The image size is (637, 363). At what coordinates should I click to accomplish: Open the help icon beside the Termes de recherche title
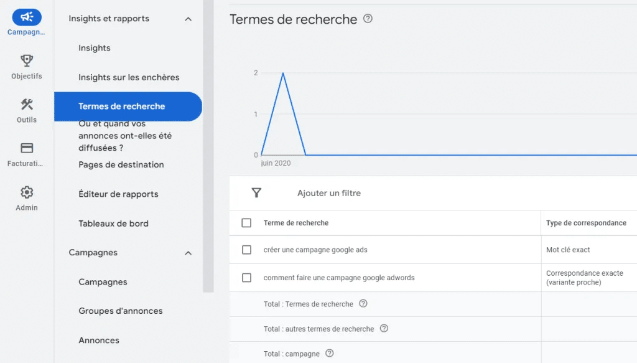pos(367,19)
